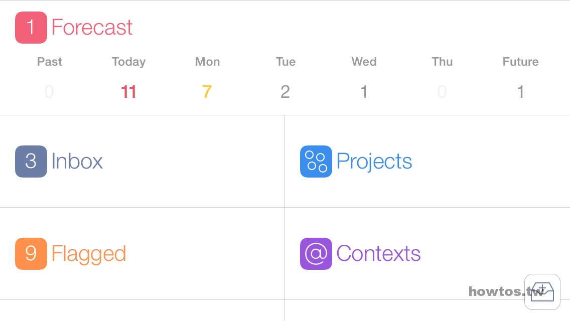Open the purple Contexts @ icon
Image resolution: width=570 pixels, height=321 pixels.
point(316,254)
